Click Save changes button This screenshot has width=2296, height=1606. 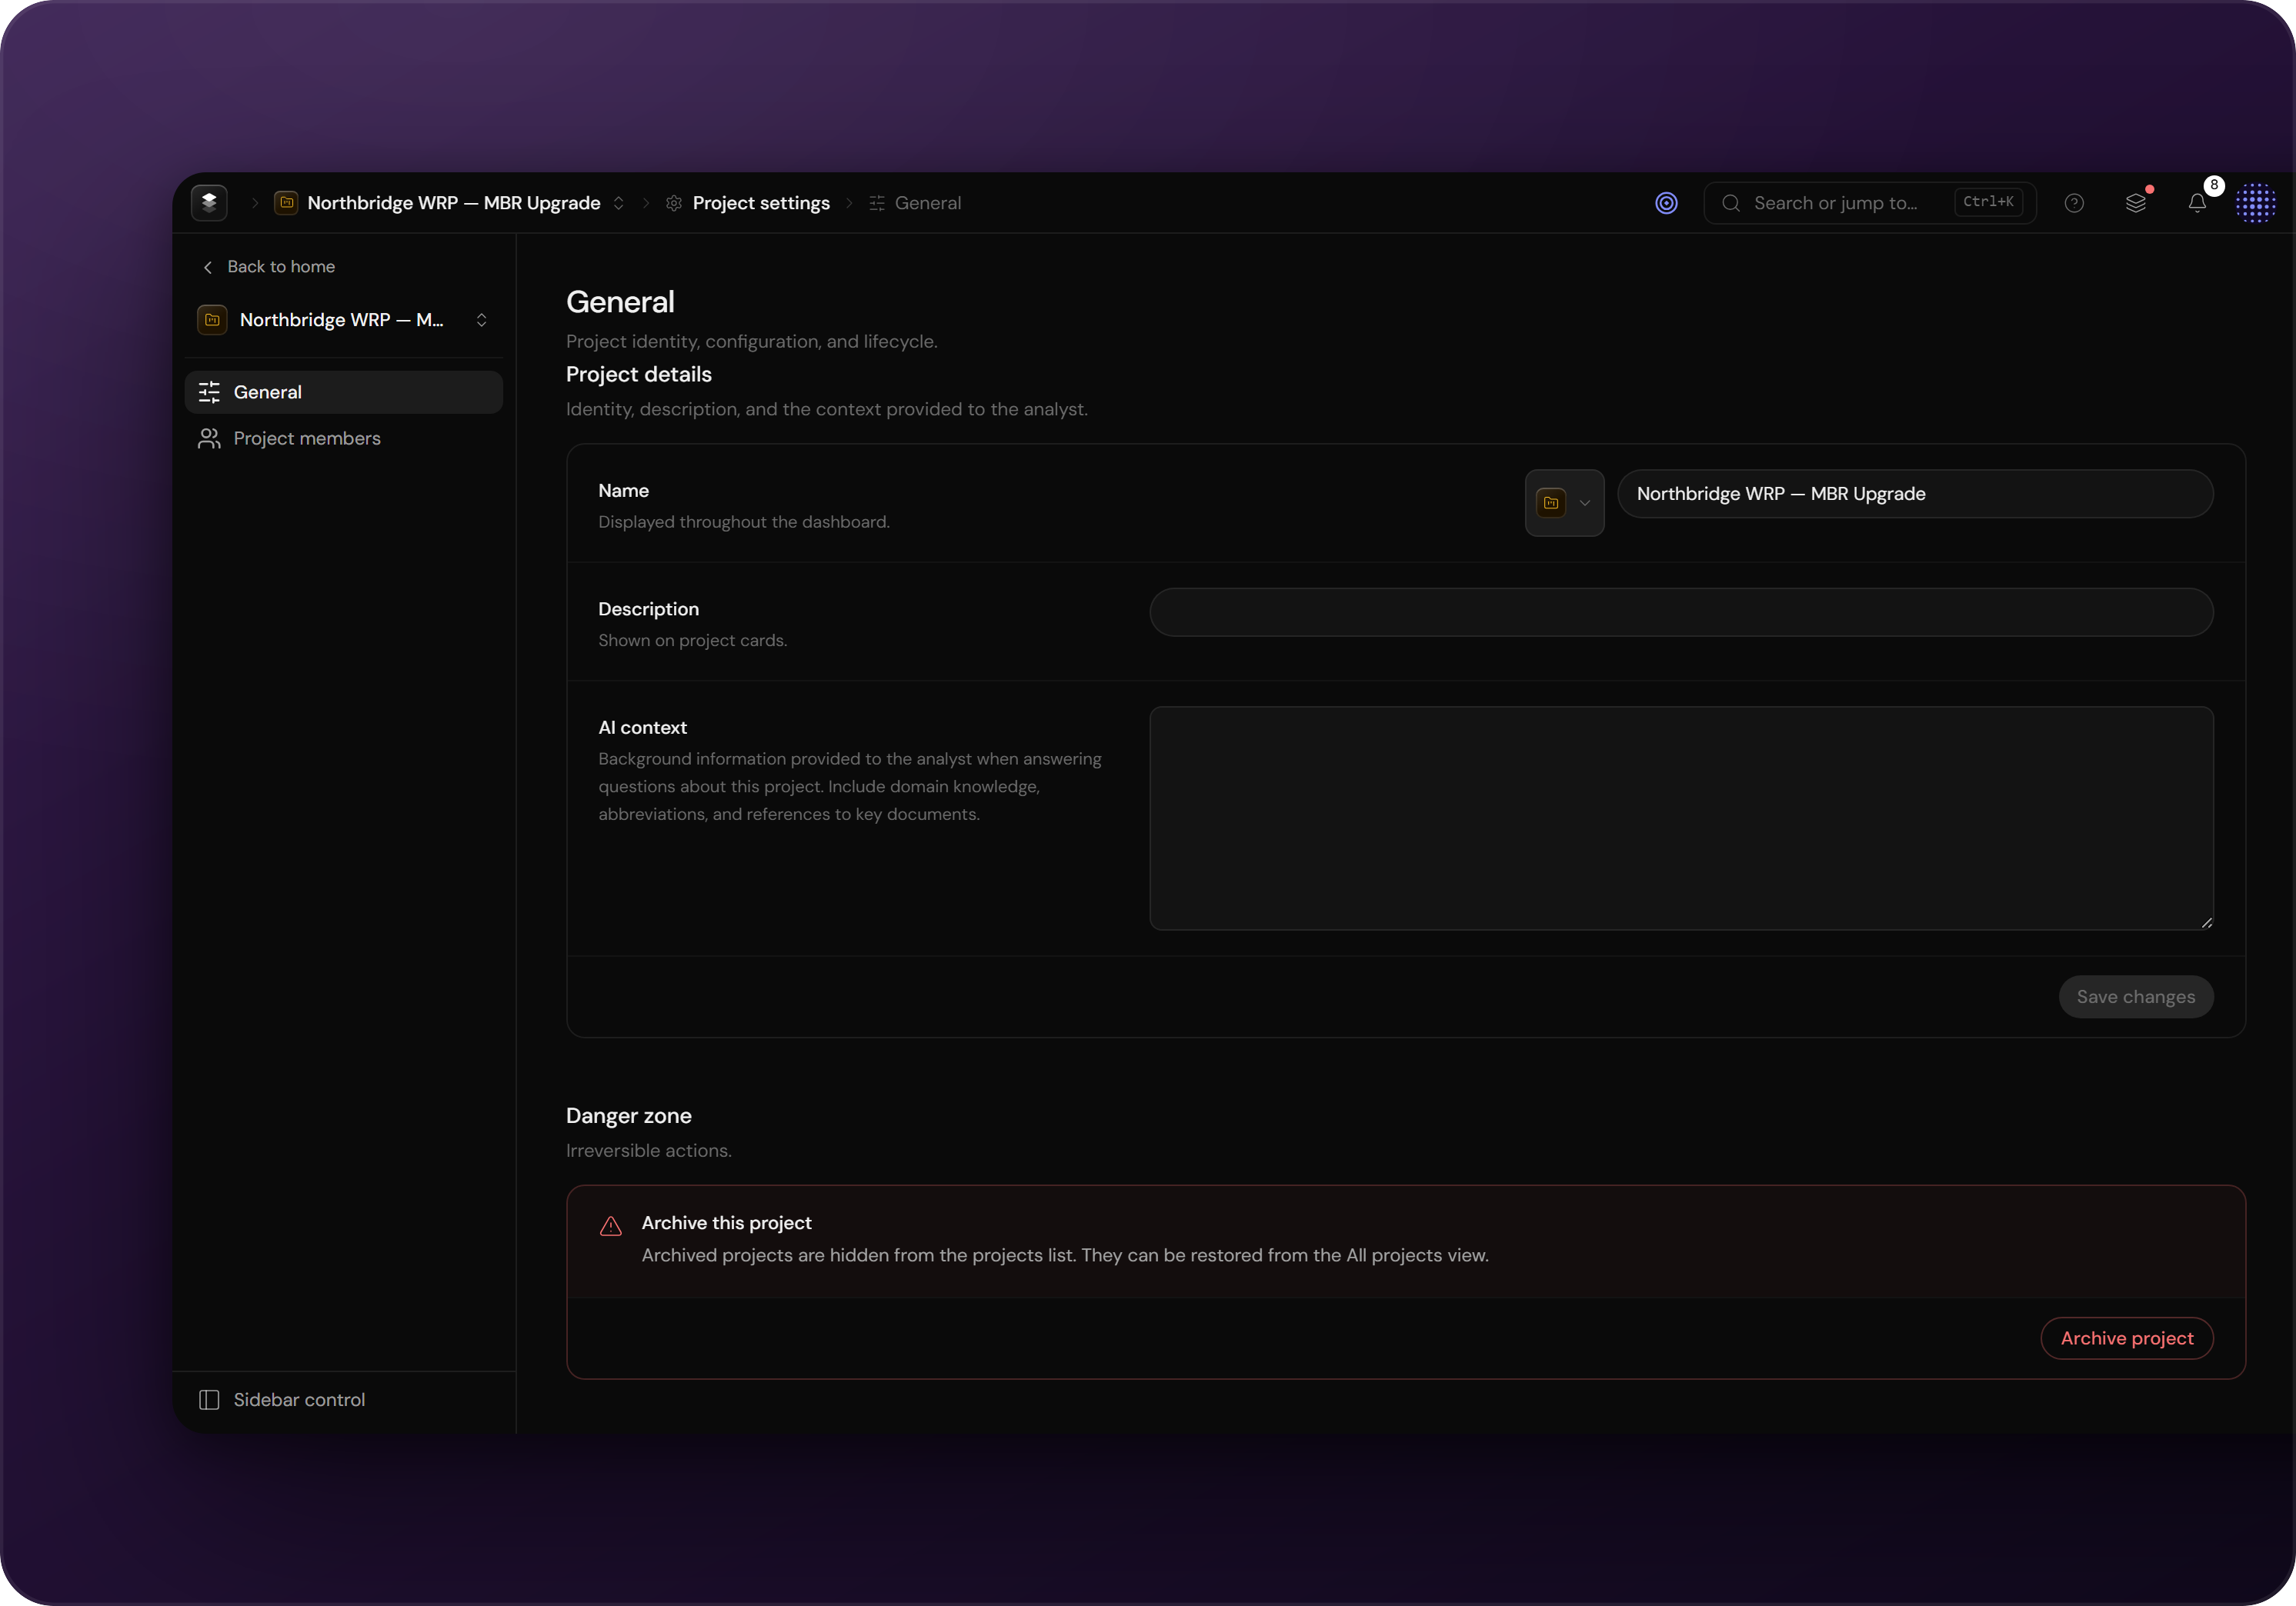point(2136,998)
